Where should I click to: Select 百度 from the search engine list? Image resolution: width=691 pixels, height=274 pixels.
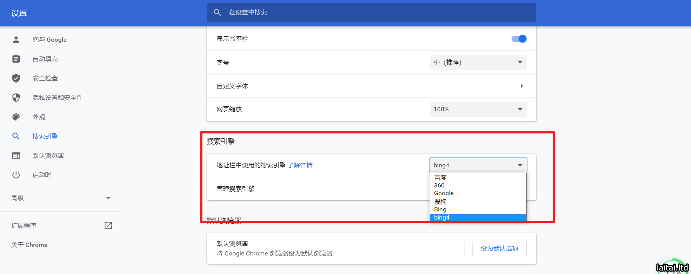click(x=440, y=177)
